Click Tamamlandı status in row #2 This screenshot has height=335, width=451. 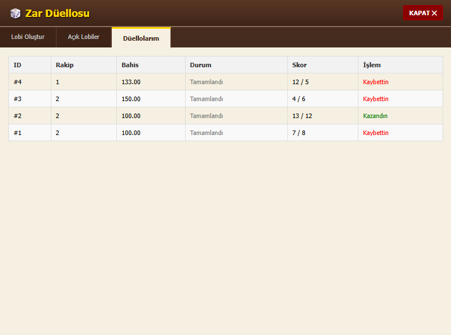206,116
